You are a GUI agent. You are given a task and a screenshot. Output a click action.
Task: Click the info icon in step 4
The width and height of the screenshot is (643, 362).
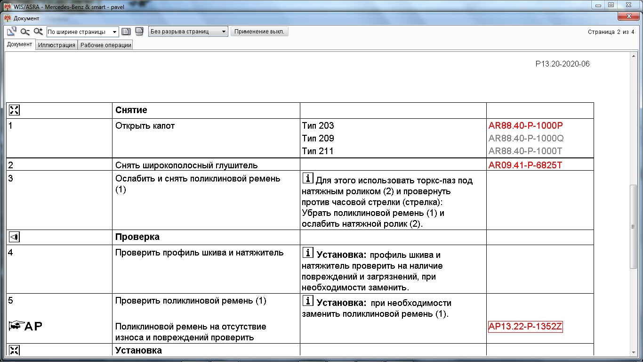click(x=307, y=254)
